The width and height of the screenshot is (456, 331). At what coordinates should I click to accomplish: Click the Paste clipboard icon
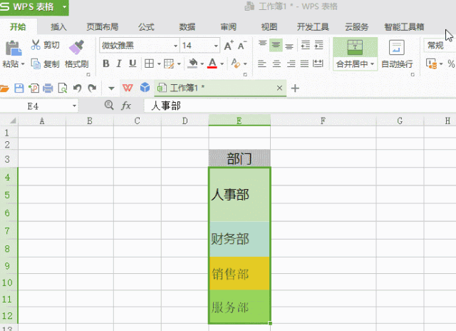pos(14,48)
